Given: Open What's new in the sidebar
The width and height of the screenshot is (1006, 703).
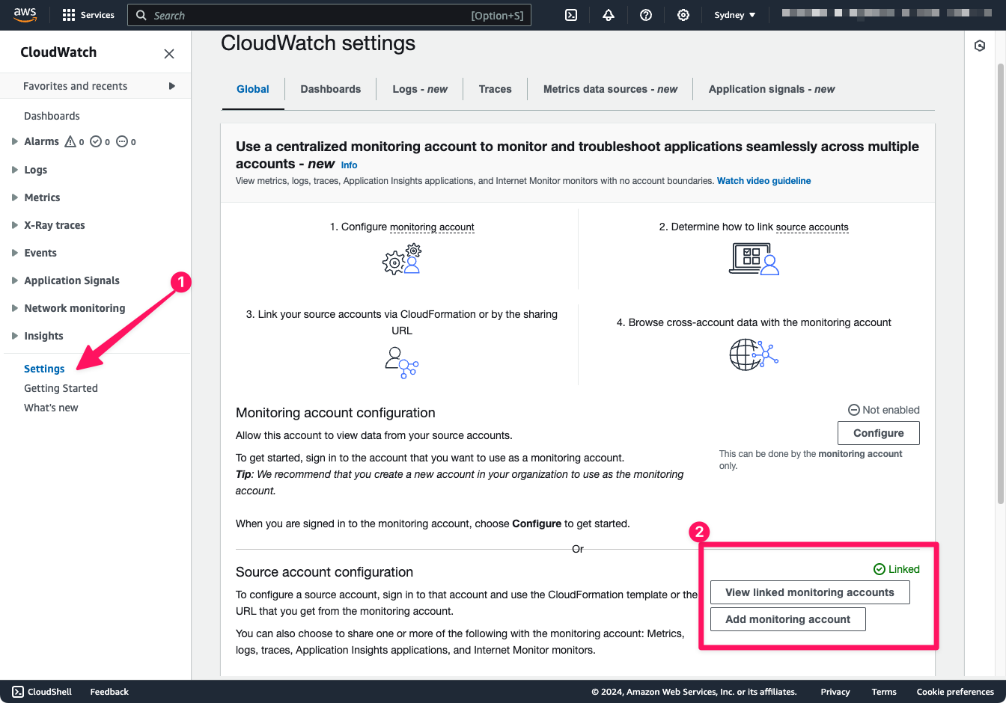Looking at the screenshot, I should 51,408.
